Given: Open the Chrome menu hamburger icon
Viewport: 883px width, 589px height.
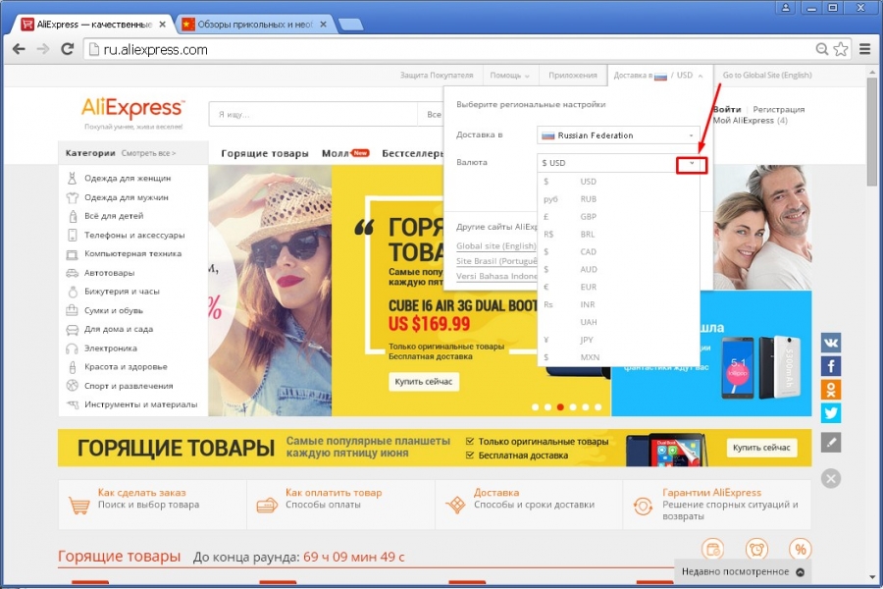Looking at the screenshot, I should coord(865,50).
